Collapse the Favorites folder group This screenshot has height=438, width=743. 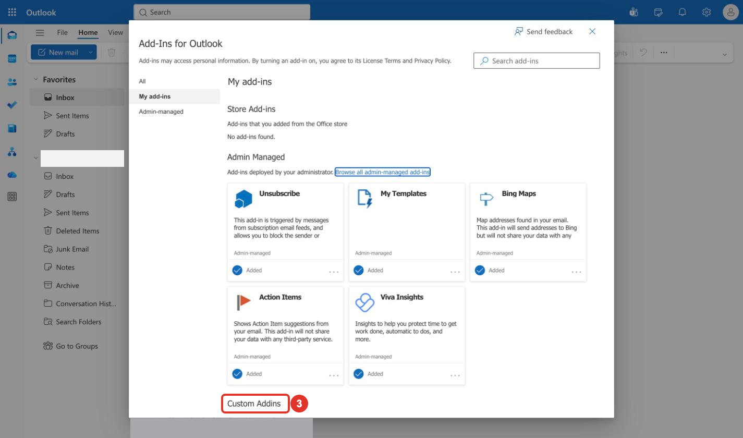pos(36,80)
